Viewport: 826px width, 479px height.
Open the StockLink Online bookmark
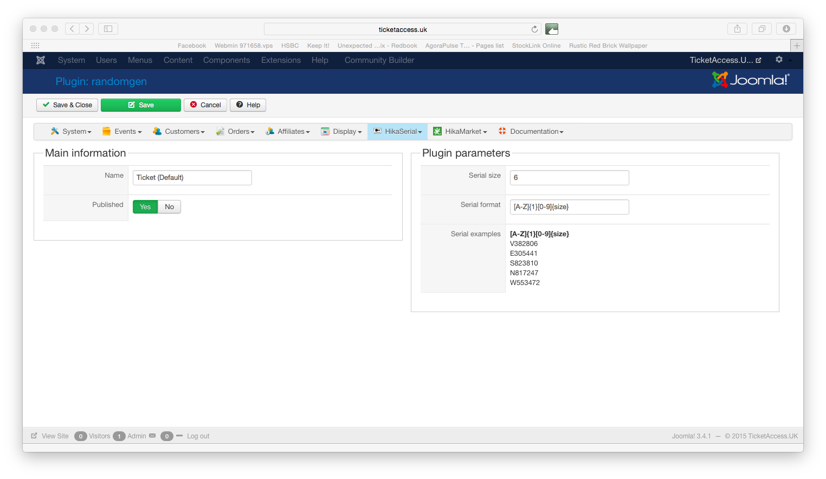(x=537, y=46)
